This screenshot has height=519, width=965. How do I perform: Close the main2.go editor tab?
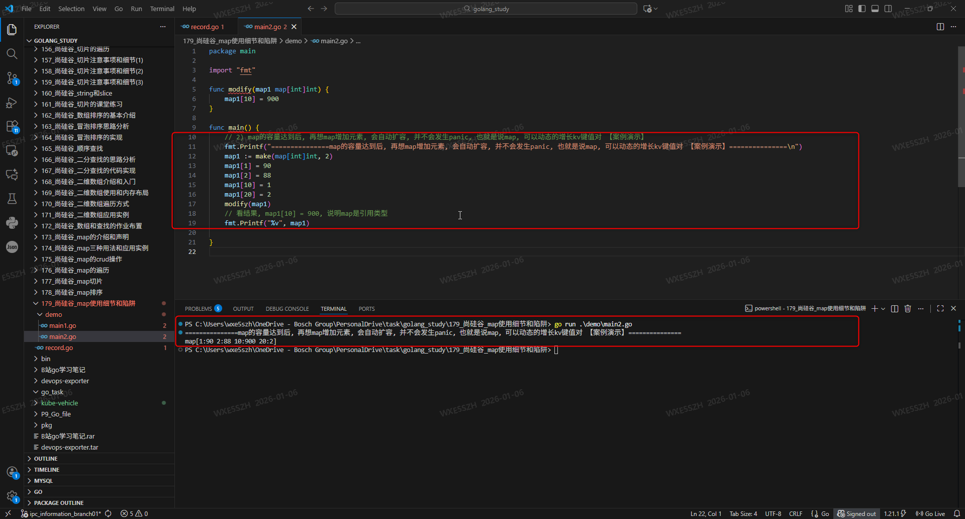point(294,27)
